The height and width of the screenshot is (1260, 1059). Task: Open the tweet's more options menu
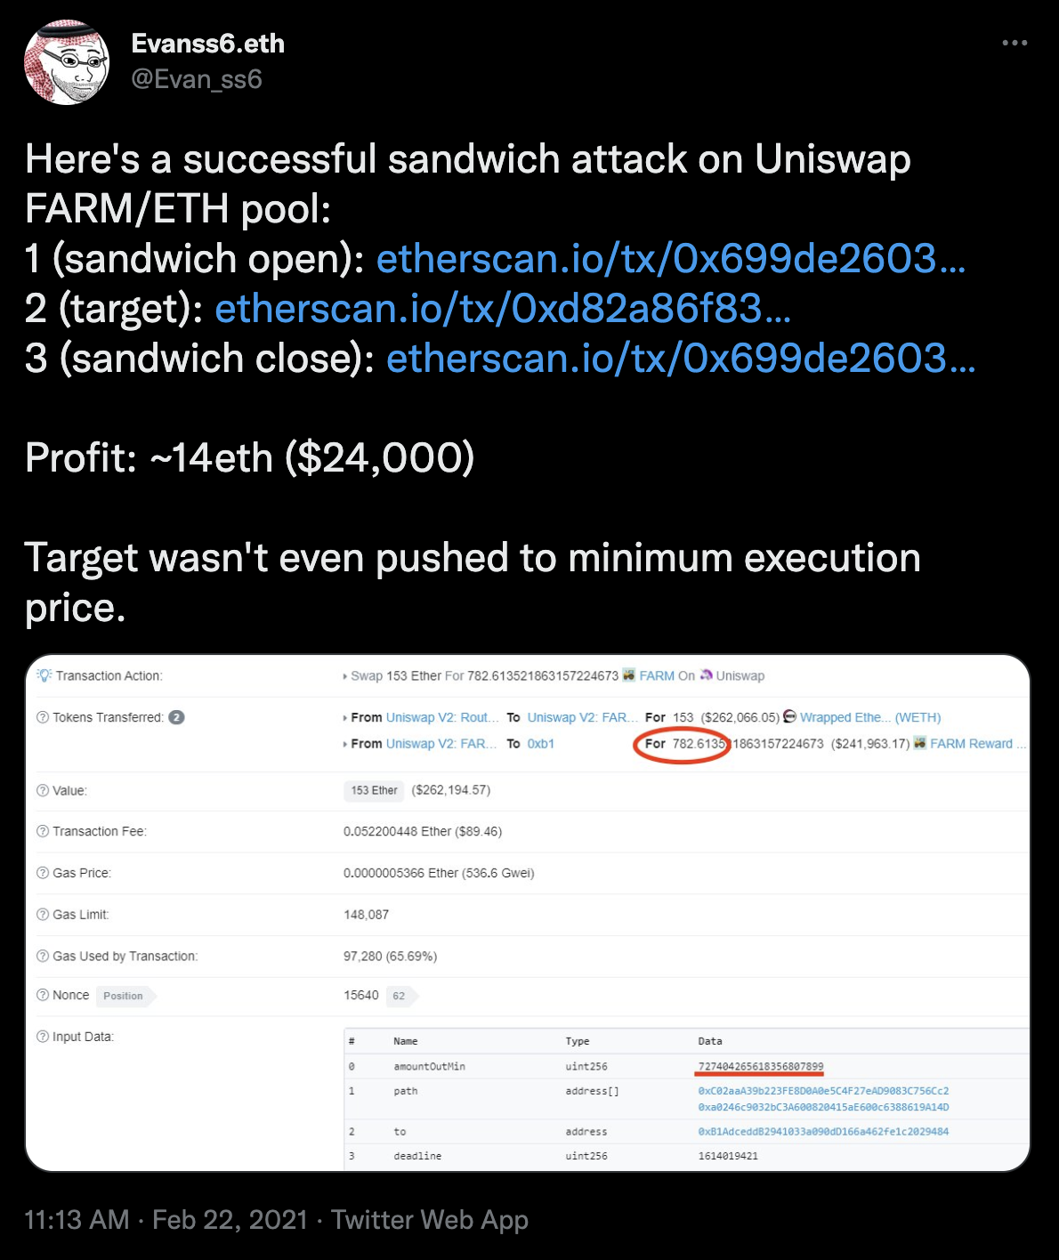[x=1015, y=43]
